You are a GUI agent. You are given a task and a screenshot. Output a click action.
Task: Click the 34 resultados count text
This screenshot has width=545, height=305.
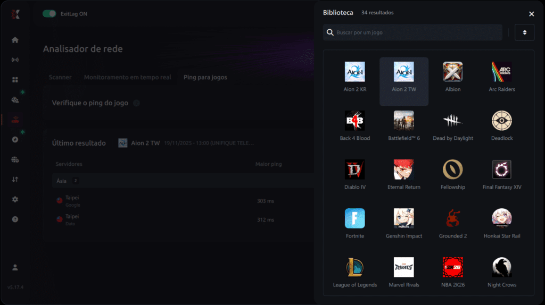click(x=377, y=13)
